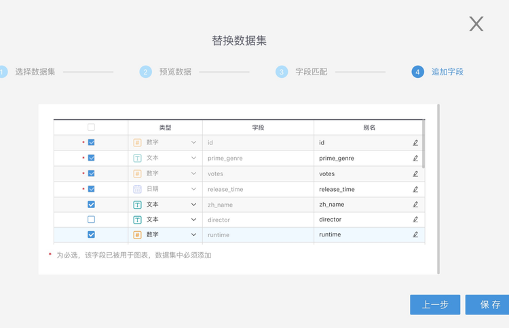Go to step 字段匹配
Screen dimensions: 509x328
pos(312,72)
